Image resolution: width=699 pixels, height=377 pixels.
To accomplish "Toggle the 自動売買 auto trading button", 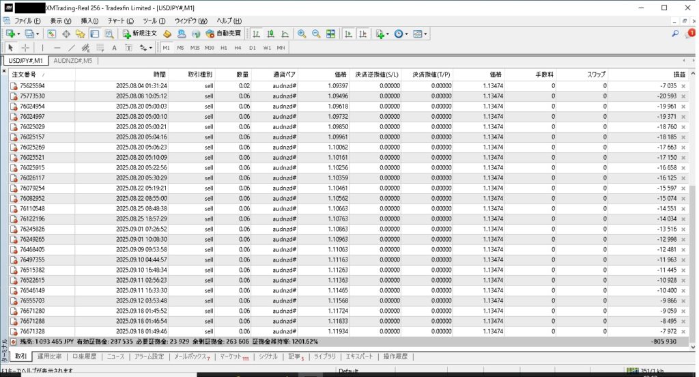I will pyautogui.click(x=223, y=33).
